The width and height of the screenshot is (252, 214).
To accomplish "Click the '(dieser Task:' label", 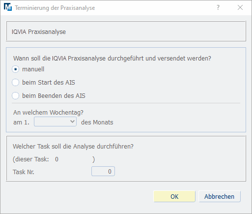I will [31, 159].
